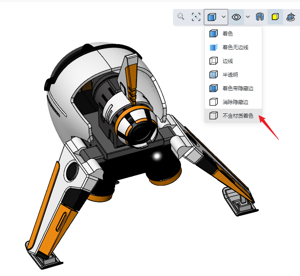
Task: Choose 着色无边线 display mode
Action: 233,47
